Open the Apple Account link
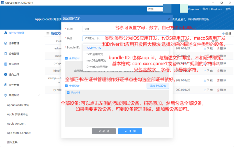234x147 pixels. pos(16,123)
